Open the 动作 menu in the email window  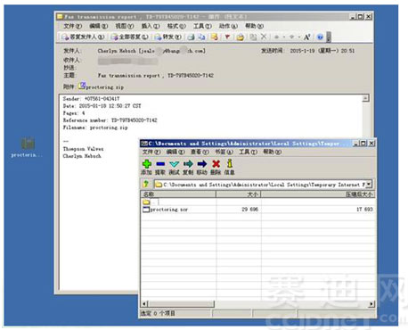(228, 26)
